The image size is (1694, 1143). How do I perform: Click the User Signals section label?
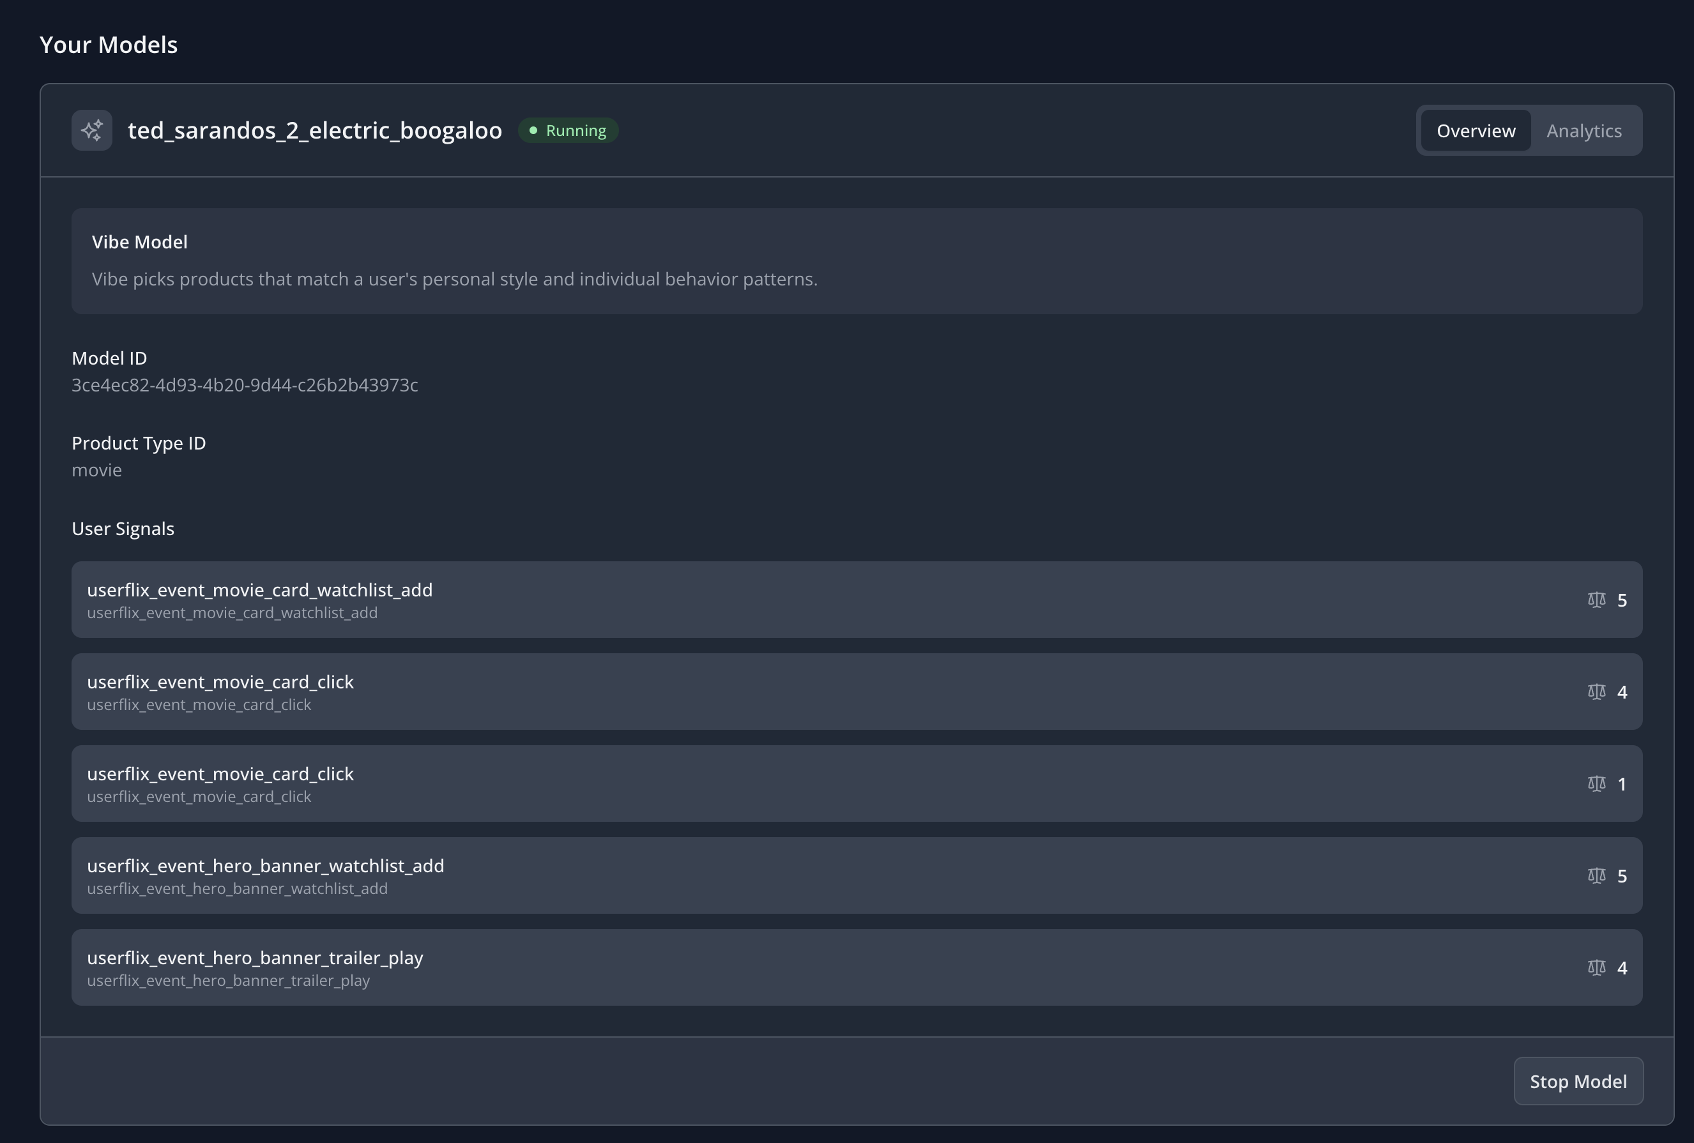123,529
